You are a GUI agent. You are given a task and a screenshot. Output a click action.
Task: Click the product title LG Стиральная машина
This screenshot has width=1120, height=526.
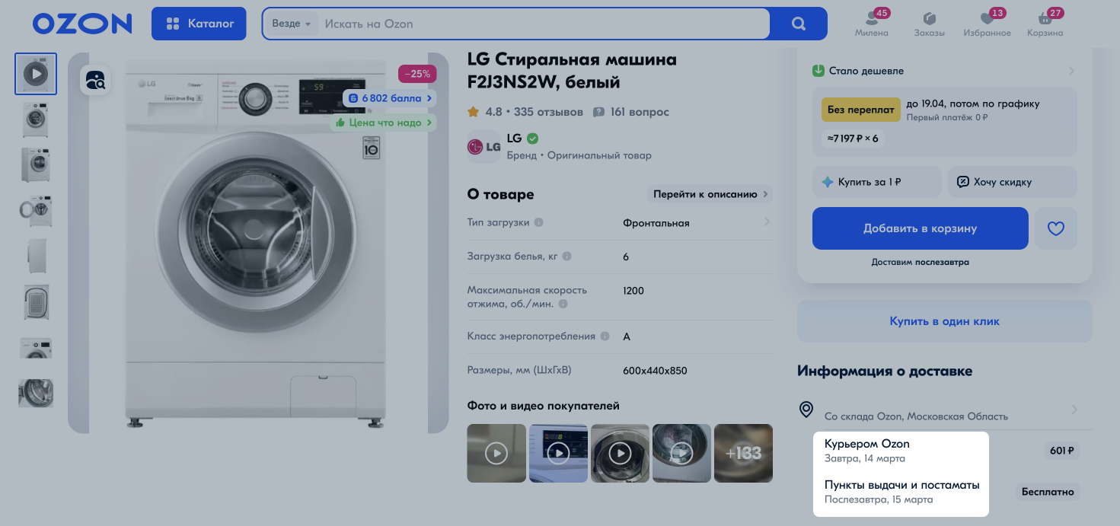point(572,70)
